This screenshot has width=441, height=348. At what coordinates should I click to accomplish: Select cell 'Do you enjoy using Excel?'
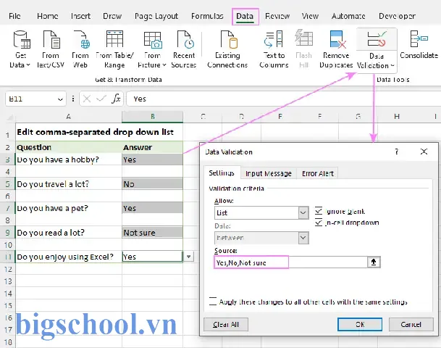[69, 257]
